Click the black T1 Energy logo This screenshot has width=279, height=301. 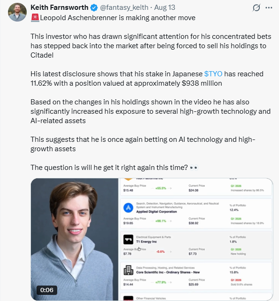pos(128,239)
